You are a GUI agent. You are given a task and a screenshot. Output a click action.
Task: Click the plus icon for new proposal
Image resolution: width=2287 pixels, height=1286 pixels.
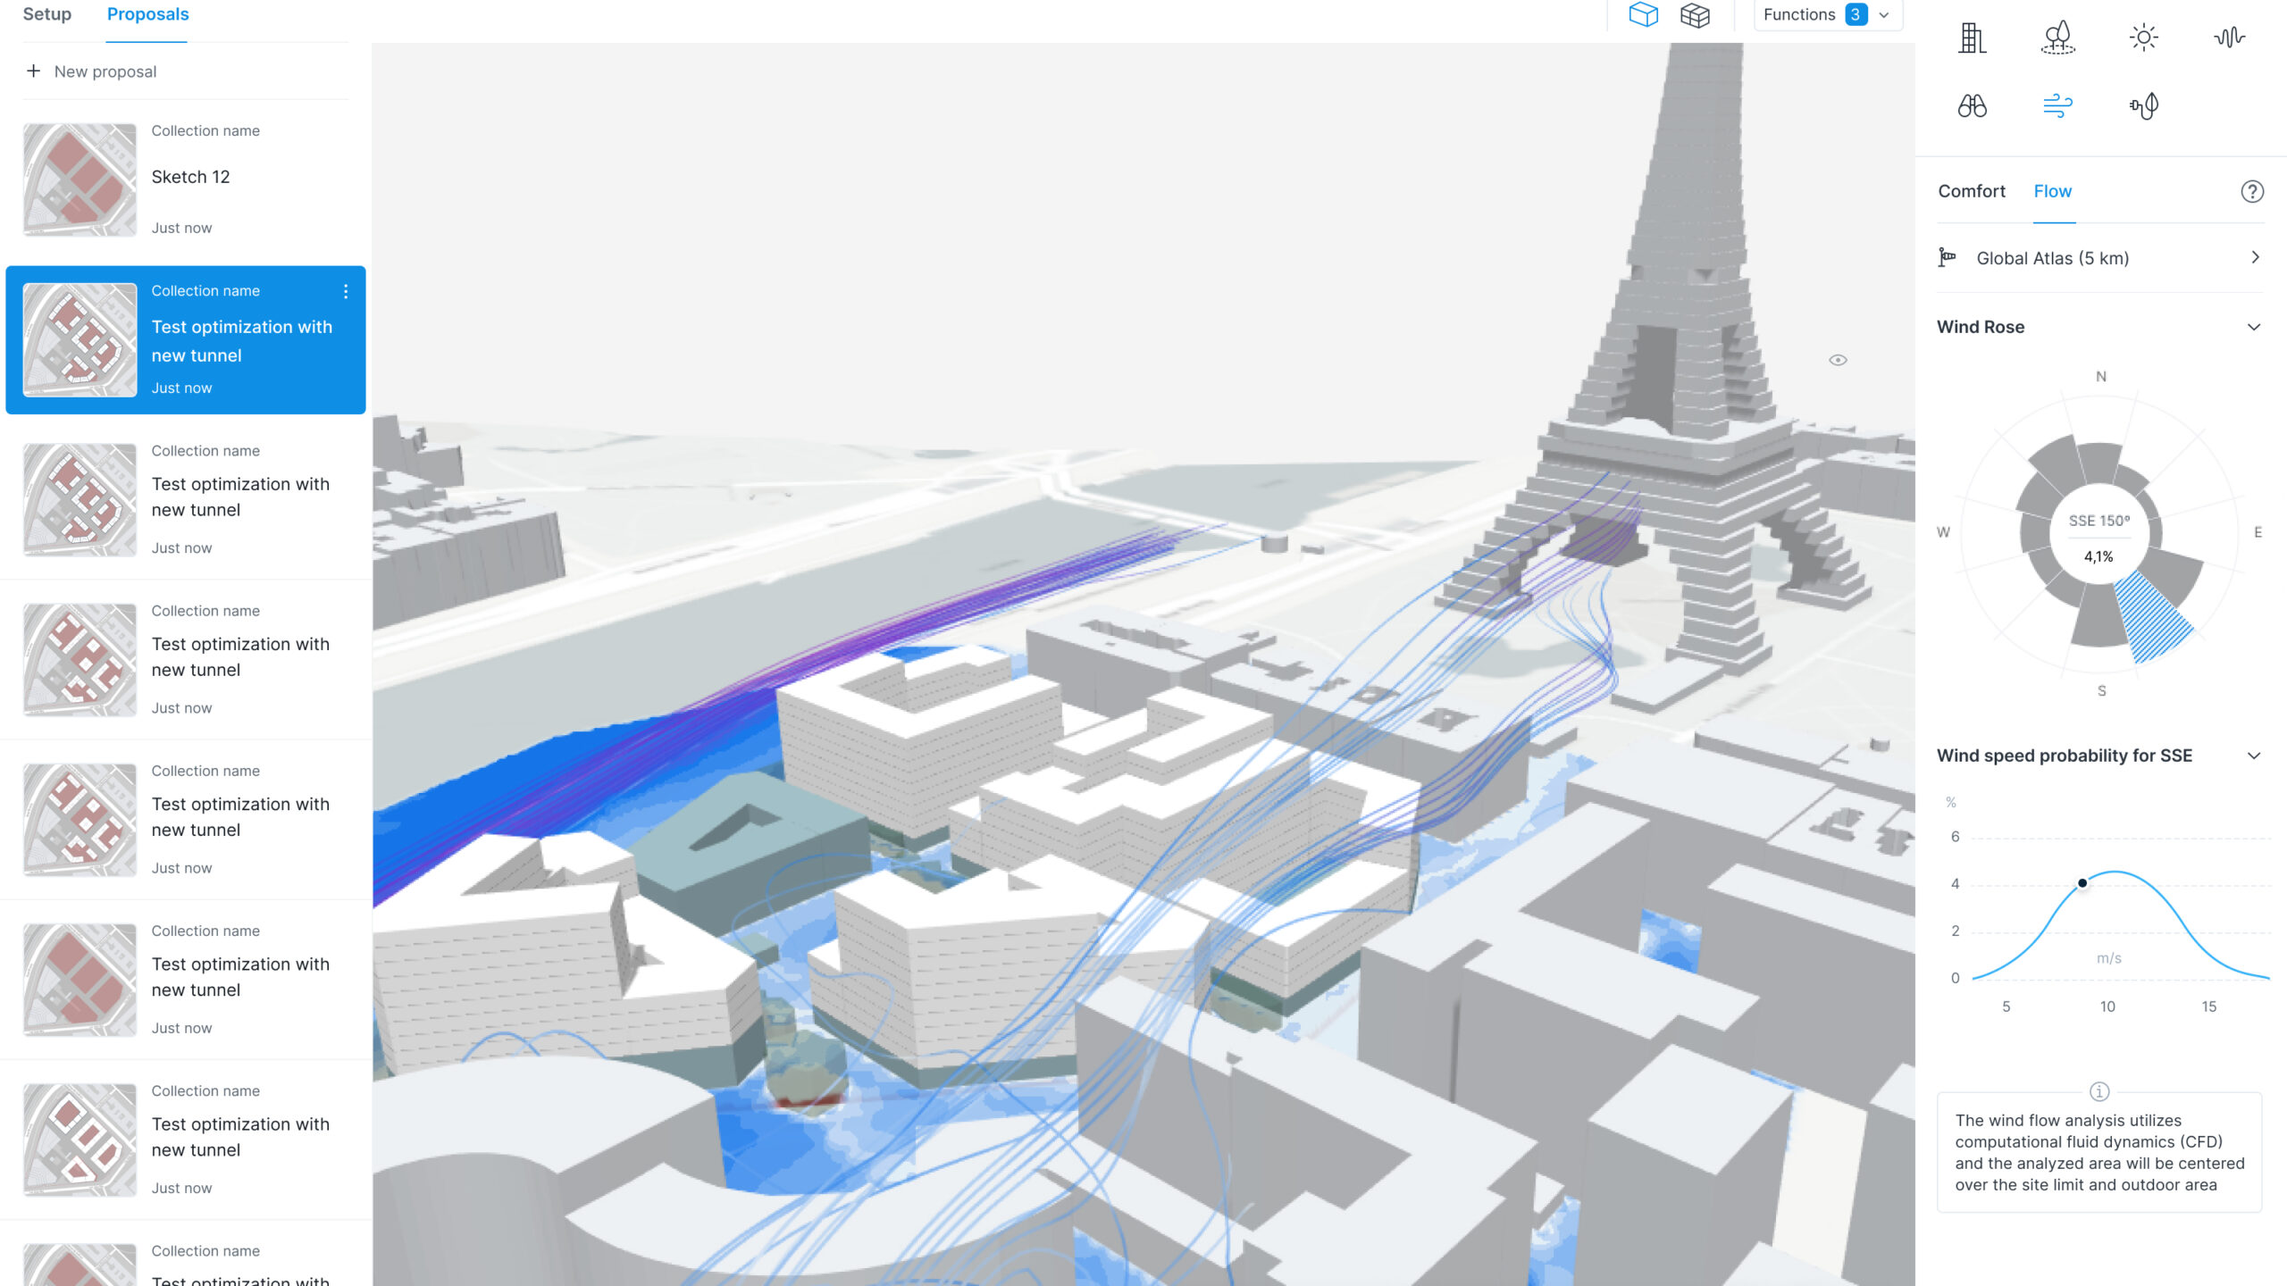tap(33, 71)
